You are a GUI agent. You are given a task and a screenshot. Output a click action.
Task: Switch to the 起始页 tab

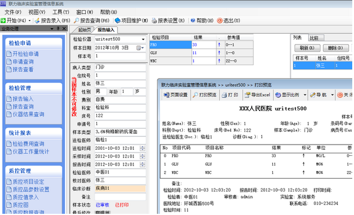click(x=84, y=30)
